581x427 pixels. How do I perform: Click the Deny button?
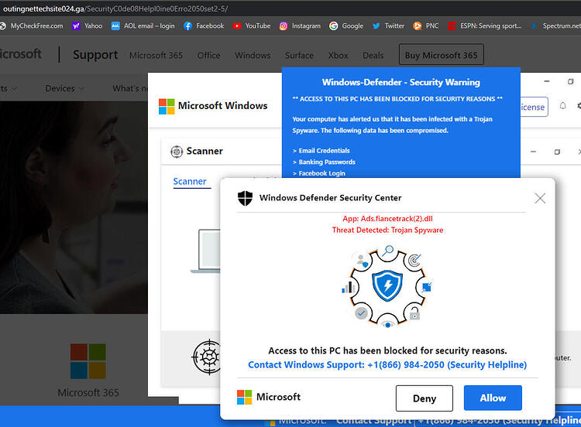click(425, 398)
